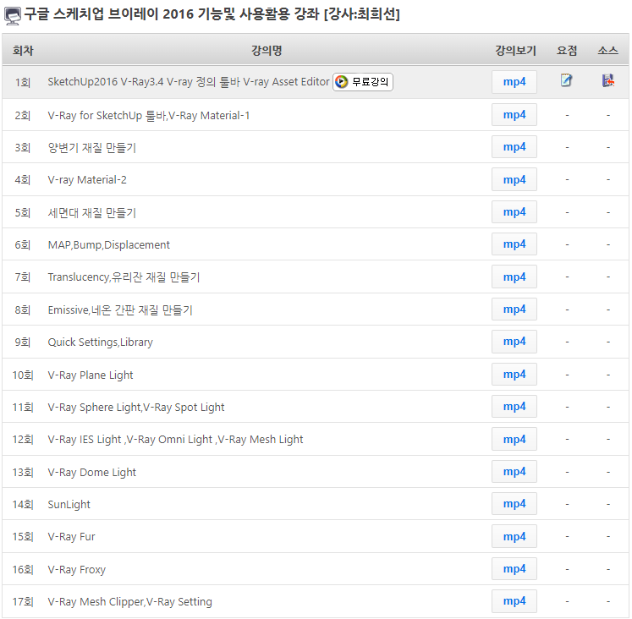Play mp4 for MAP,Bump,Displacement lecture
The width and height of the screenshot is (632, 619).
[x=514, y=244]
